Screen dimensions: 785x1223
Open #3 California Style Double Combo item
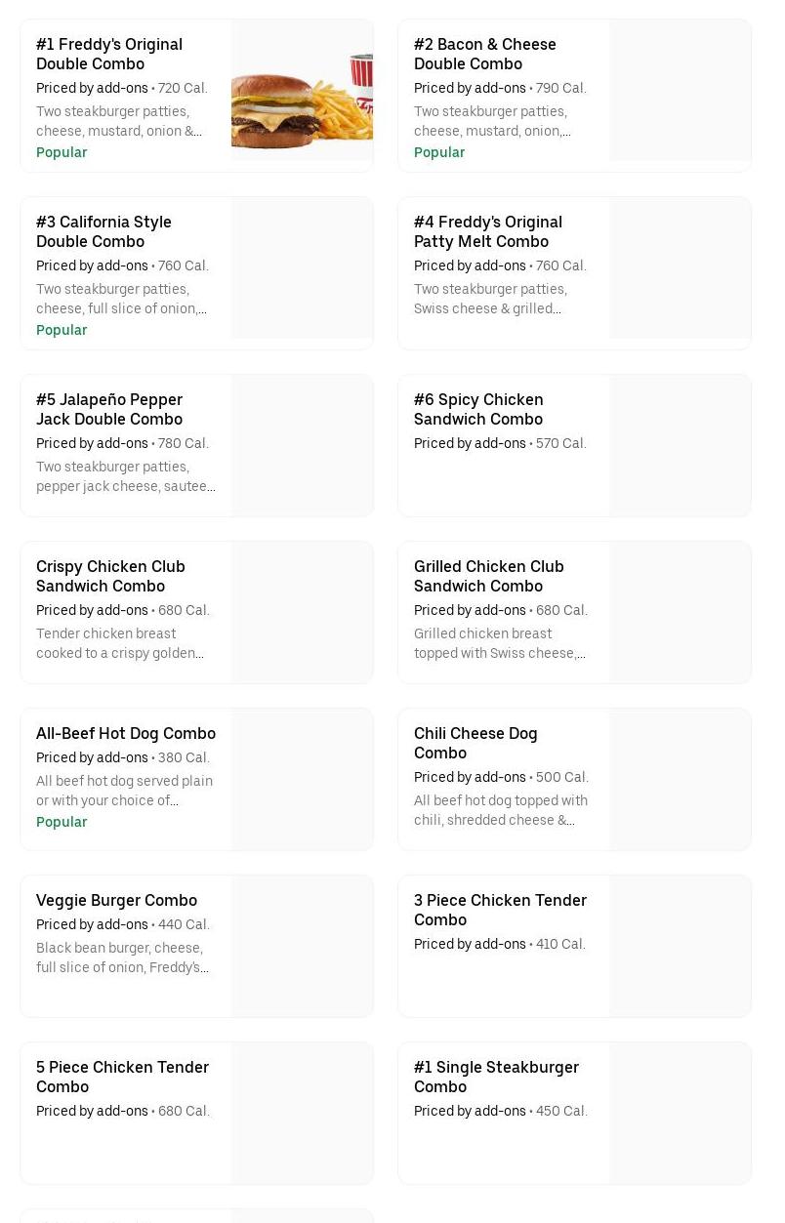[x=103, y=232]
